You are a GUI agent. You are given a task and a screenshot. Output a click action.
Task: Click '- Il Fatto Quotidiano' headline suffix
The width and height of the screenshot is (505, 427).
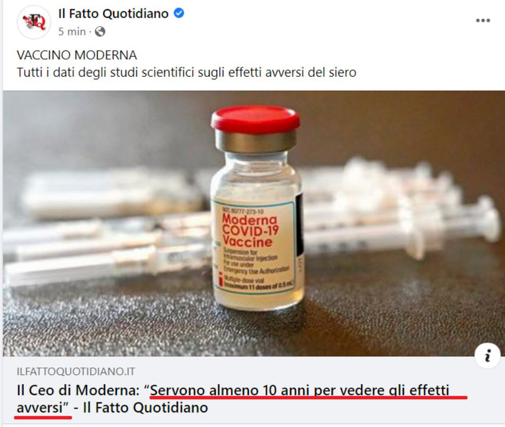pos(141,408)
